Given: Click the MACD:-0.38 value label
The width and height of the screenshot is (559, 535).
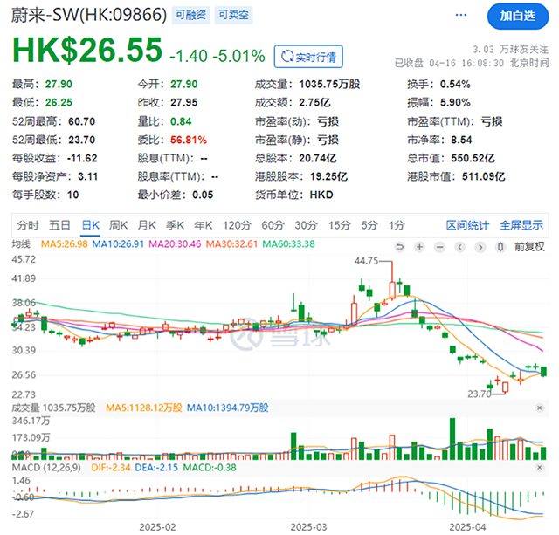Looking at the screenshot, I should point(210,468).
